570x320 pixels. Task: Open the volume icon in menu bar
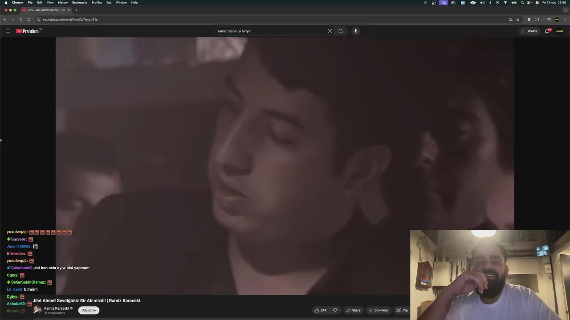pyautogui.click(x=482, y=3)
